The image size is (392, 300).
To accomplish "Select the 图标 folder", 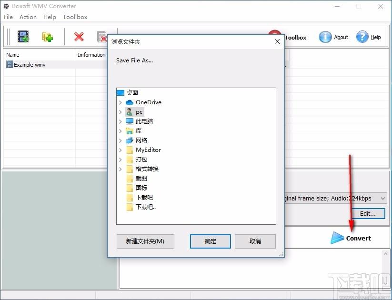I will click(x=141, y=188).
